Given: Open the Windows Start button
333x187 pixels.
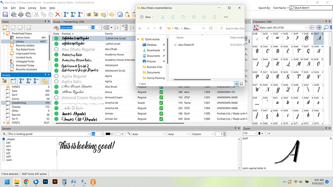Looking at the screenshot, I should (x=7, y=182).
